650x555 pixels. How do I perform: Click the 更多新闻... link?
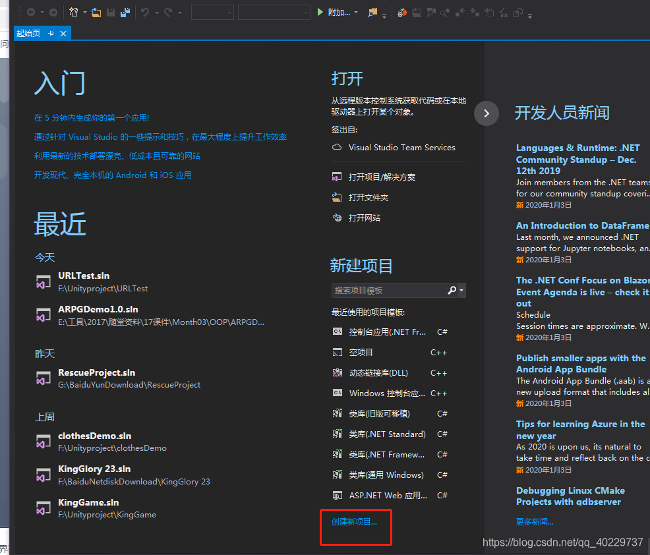point(535,522)
